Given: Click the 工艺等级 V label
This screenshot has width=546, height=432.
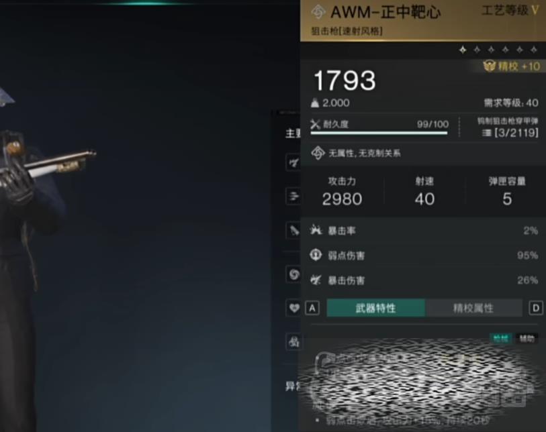Looking at the screenshot, I should [x=510, y=11].
